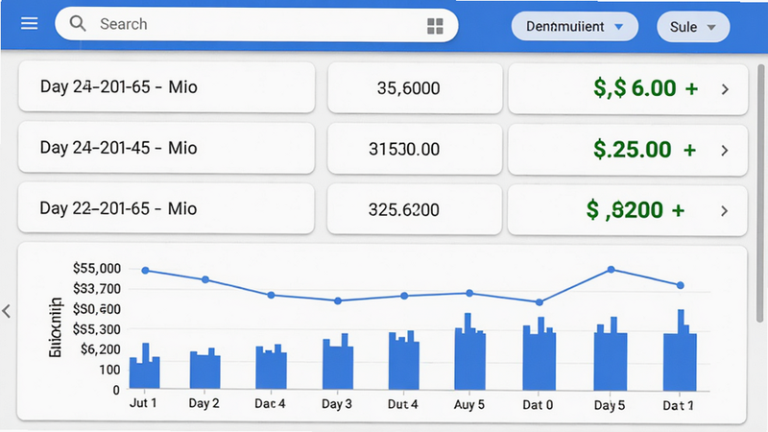
Task: Select the Day 24-201-45 - Mio entry
Action: (x=166, y=148)
